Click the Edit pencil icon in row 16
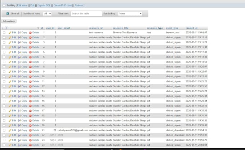Image resolution: width=245 pixels, height=150 pixels. tap(10, 106)
